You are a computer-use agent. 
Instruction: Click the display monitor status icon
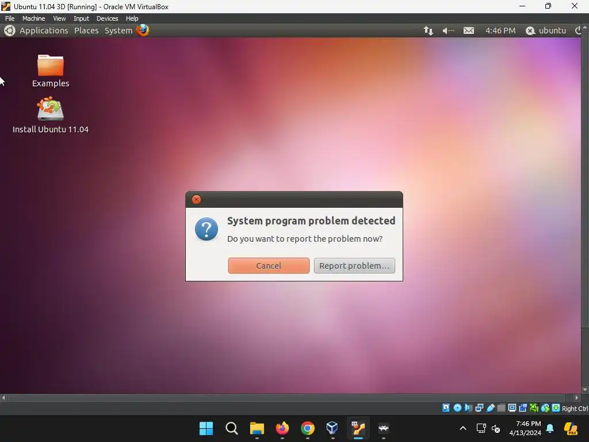(x=512, y=408)
